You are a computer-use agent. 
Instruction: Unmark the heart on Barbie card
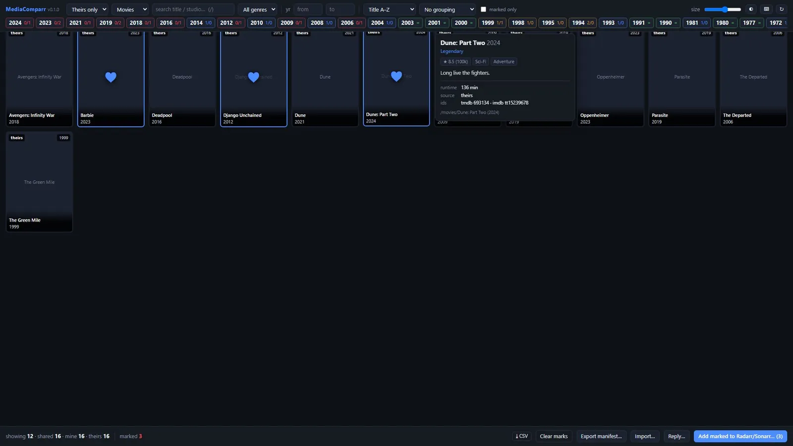111,77
